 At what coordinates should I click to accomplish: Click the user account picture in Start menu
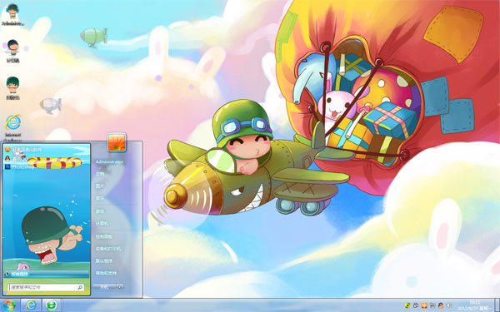coord(117,142)
